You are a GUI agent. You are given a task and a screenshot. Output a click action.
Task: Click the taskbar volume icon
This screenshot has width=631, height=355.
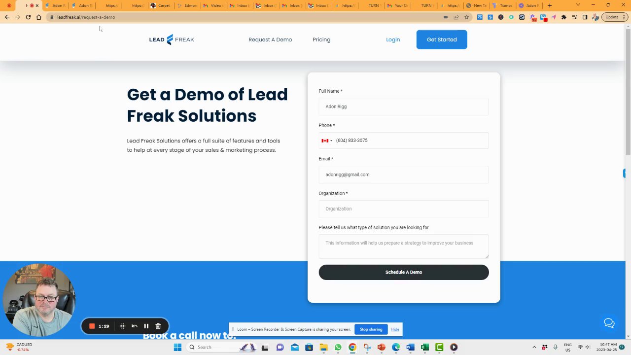click(588, 347)
